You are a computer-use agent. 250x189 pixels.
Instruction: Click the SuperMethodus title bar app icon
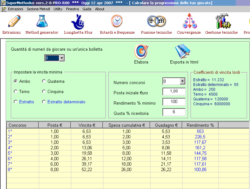(3, 3)
